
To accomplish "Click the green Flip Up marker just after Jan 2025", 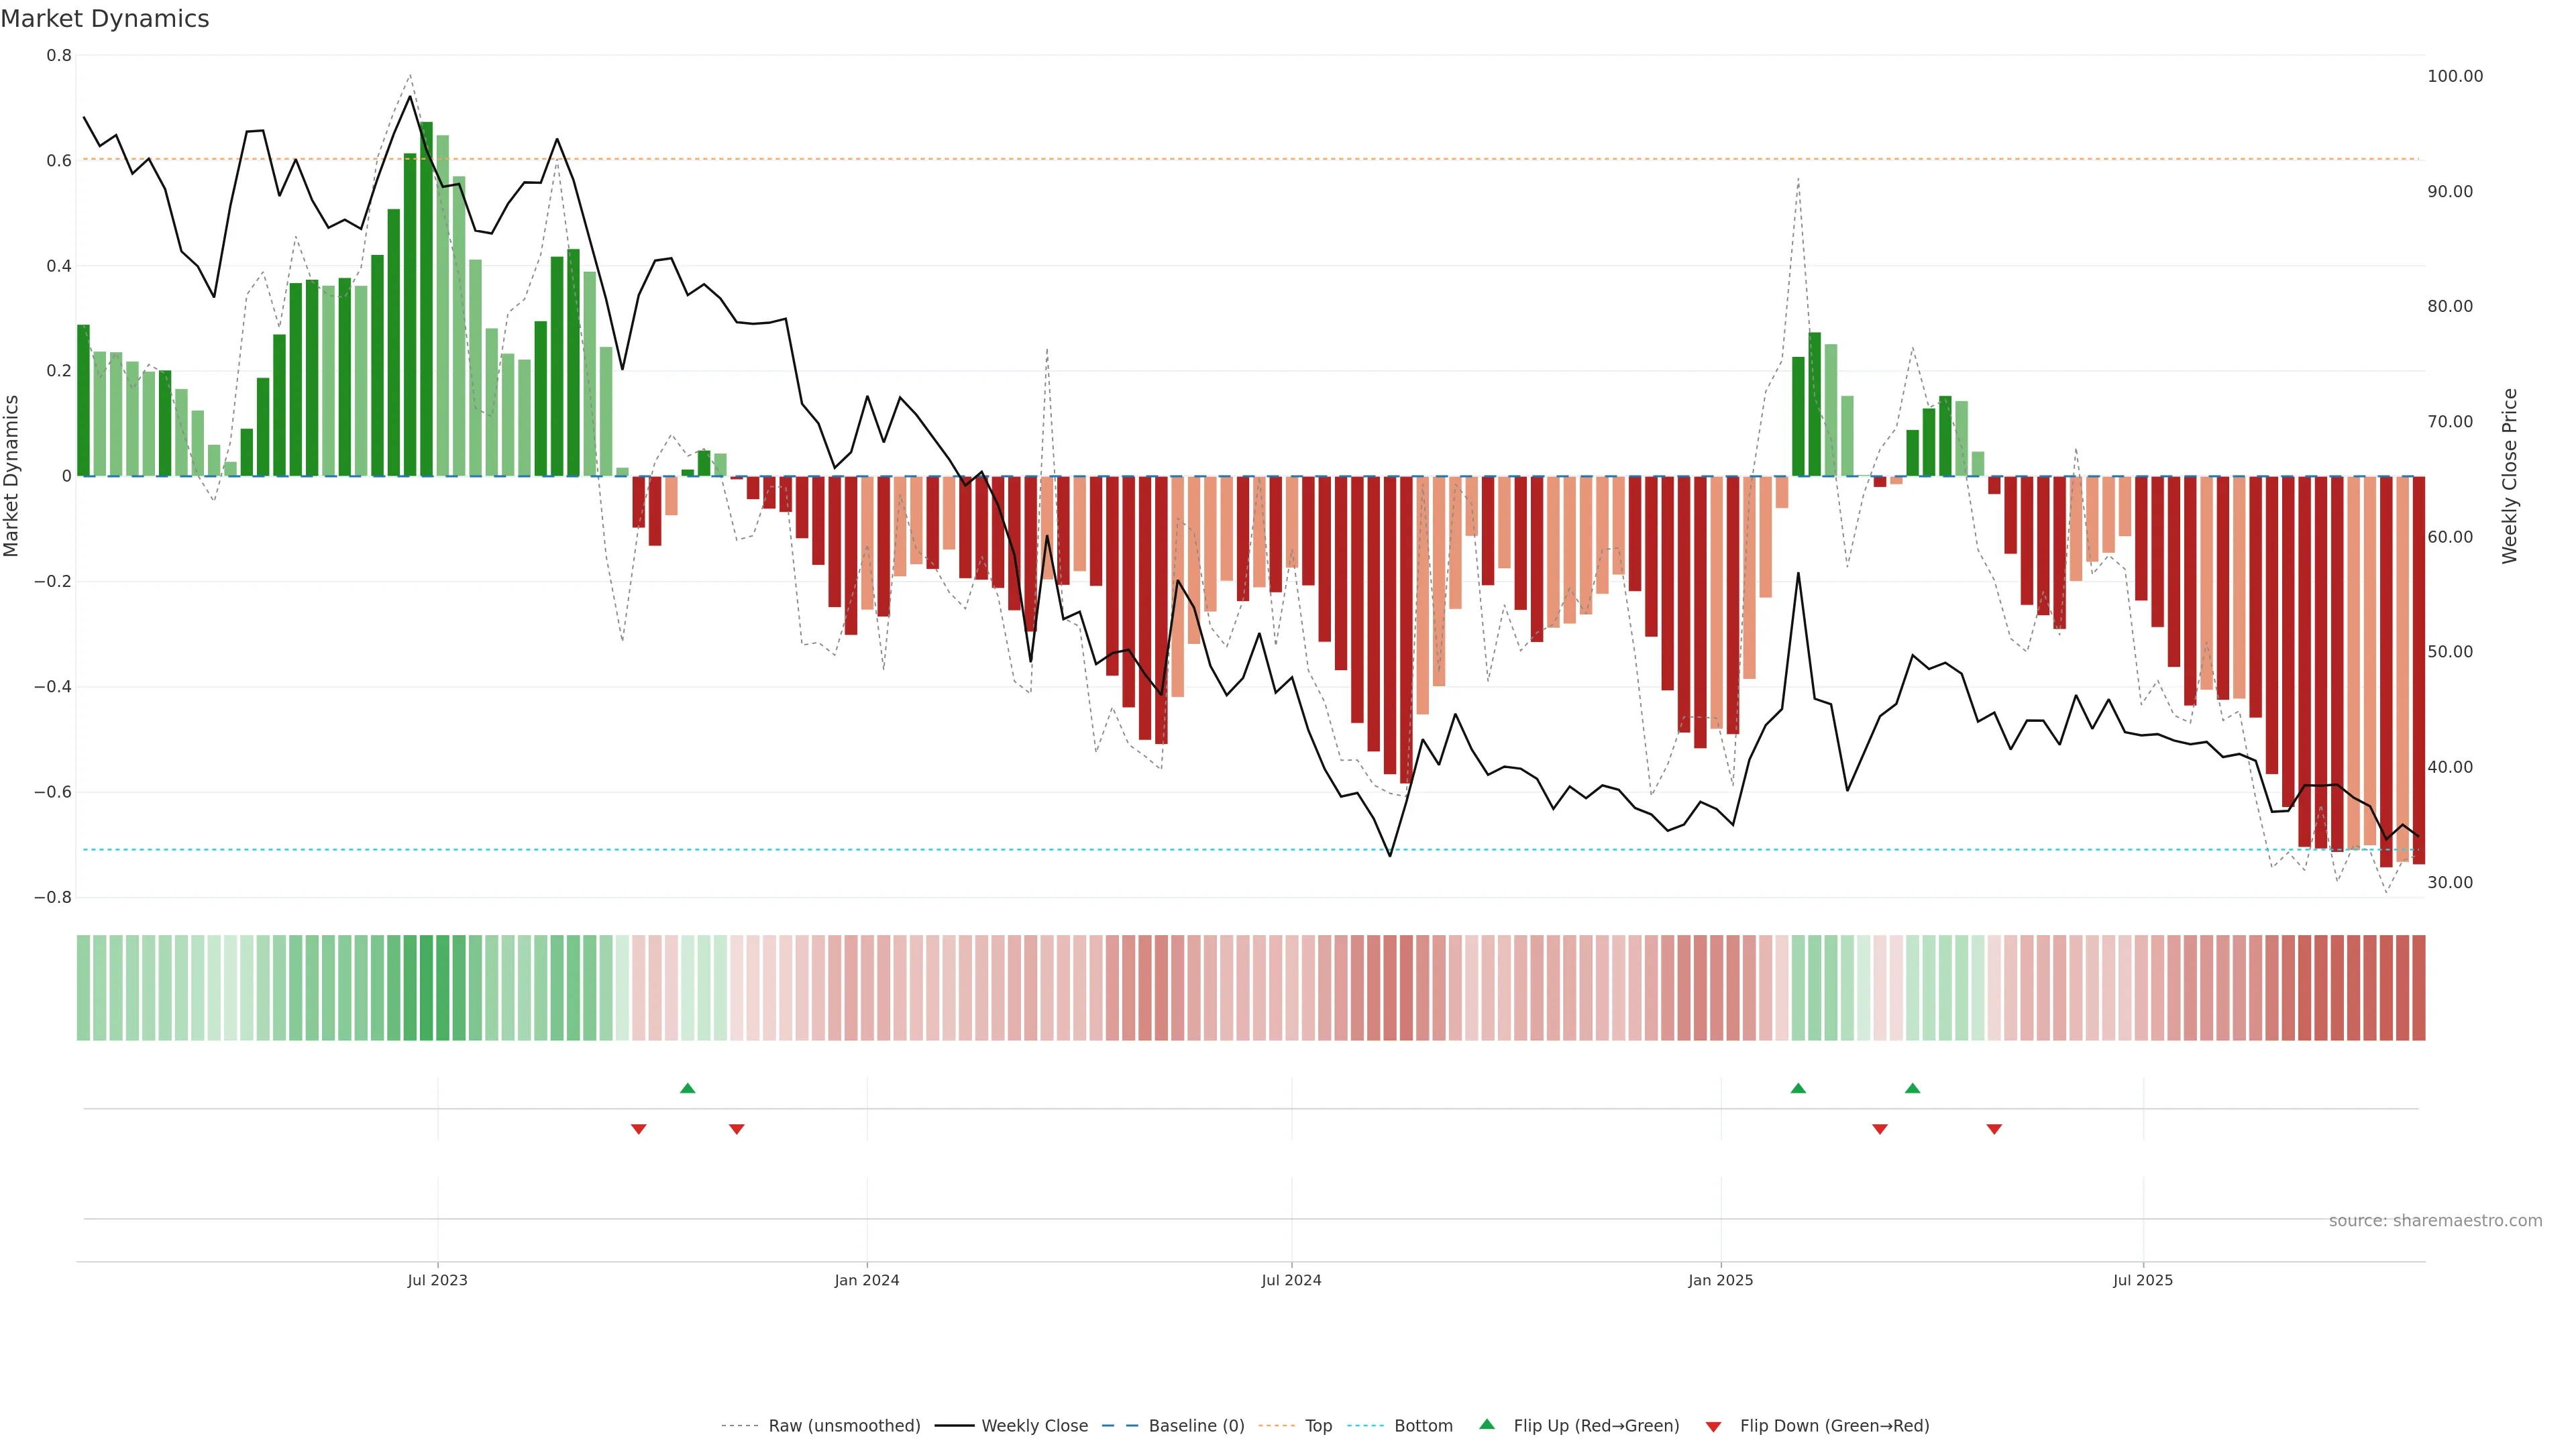I will coord(1798,1088).
